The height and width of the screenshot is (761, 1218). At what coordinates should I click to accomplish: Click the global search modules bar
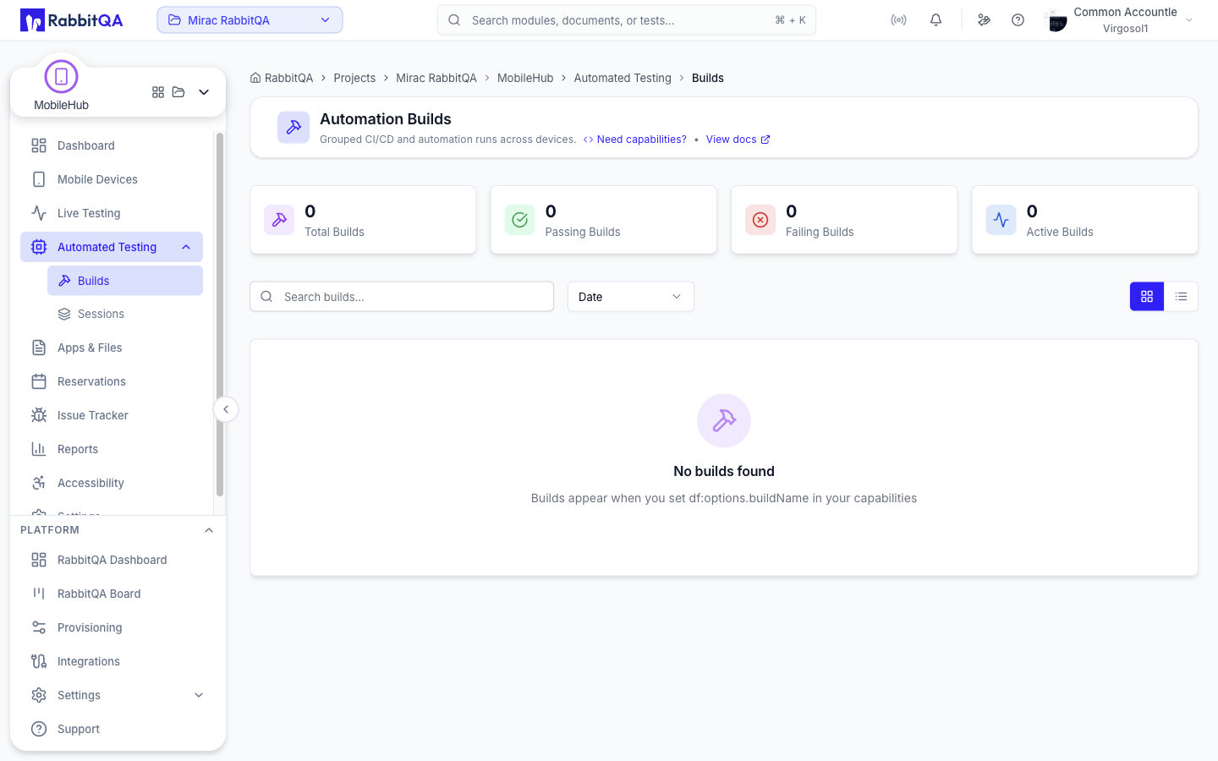click(627, 20)
